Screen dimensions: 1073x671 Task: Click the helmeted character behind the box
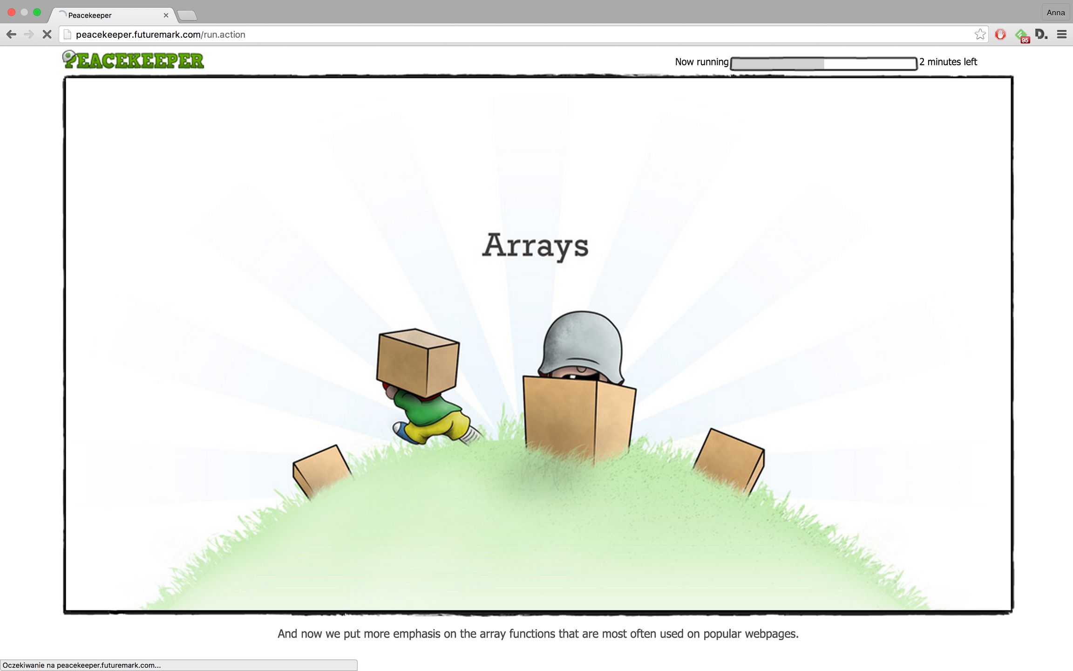click(x=580, y=347)
